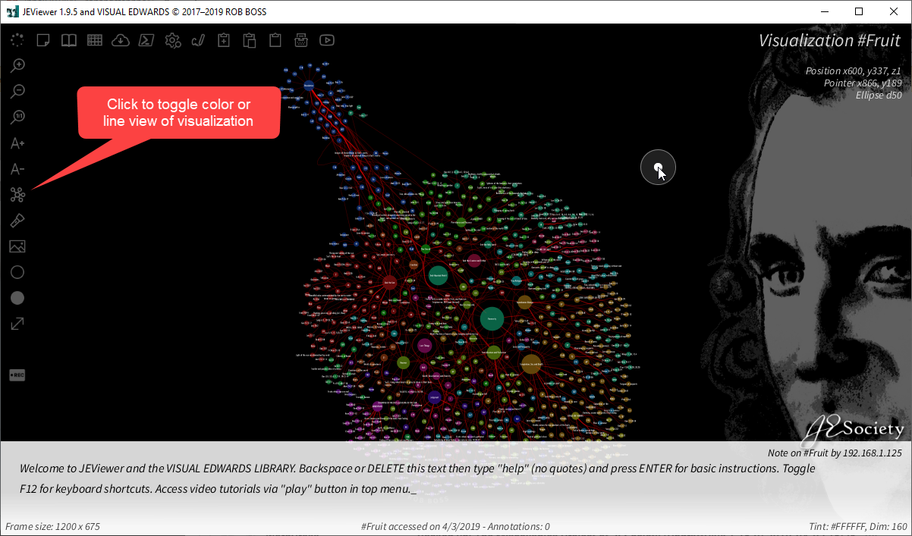Toggle the background image icon
The height and width of the screenshot is (536, 912).
[17, 246]
